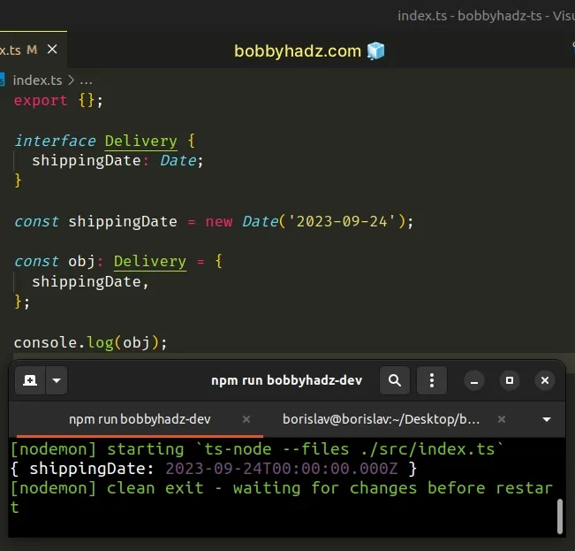Switch to borislav@borislav terminal tab

(x=381, y=419)
